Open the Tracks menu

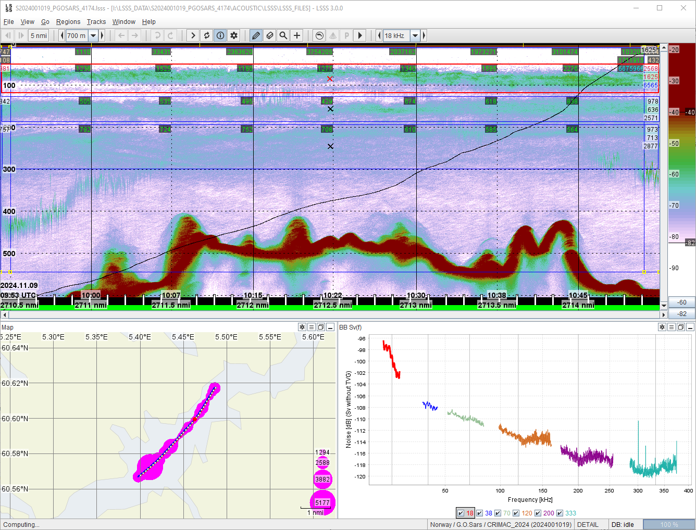coord(96,22)
